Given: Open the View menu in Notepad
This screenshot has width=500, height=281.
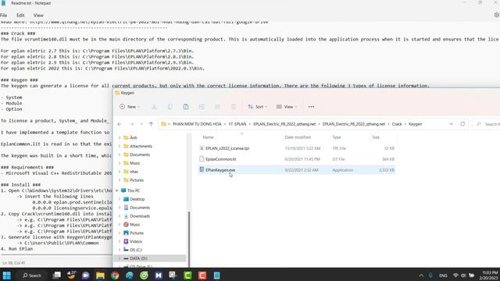Looking at the screenshot, I should pyautogui.click(x=38, y=16).
